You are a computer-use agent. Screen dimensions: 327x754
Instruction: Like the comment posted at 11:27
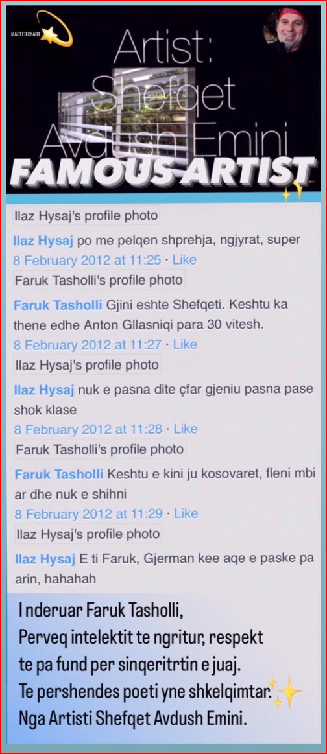185,345
